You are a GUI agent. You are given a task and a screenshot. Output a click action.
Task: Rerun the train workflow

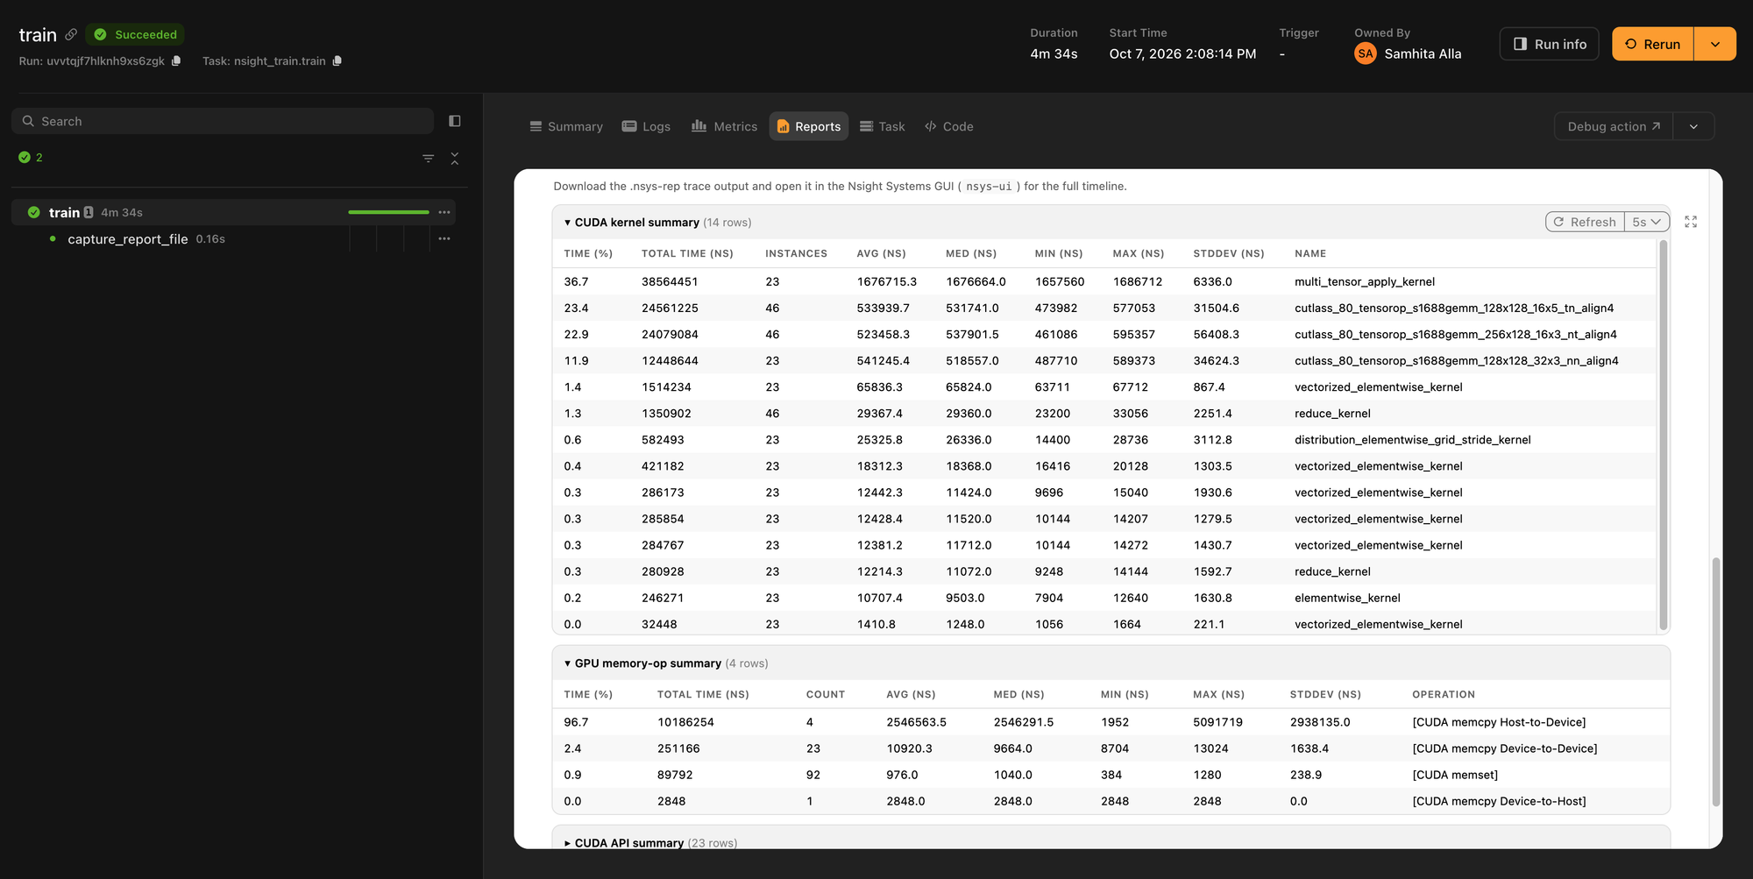click(x=1652, y=44)
